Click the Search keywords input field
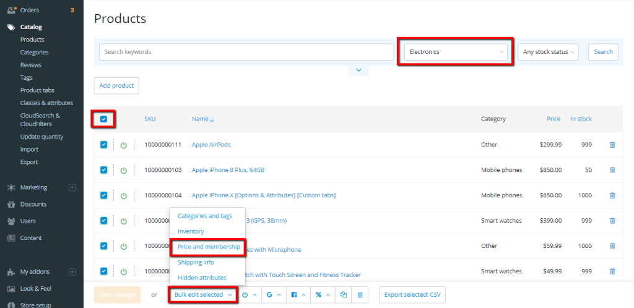Viewport: 634px width, 308px height. pos(246,52)
